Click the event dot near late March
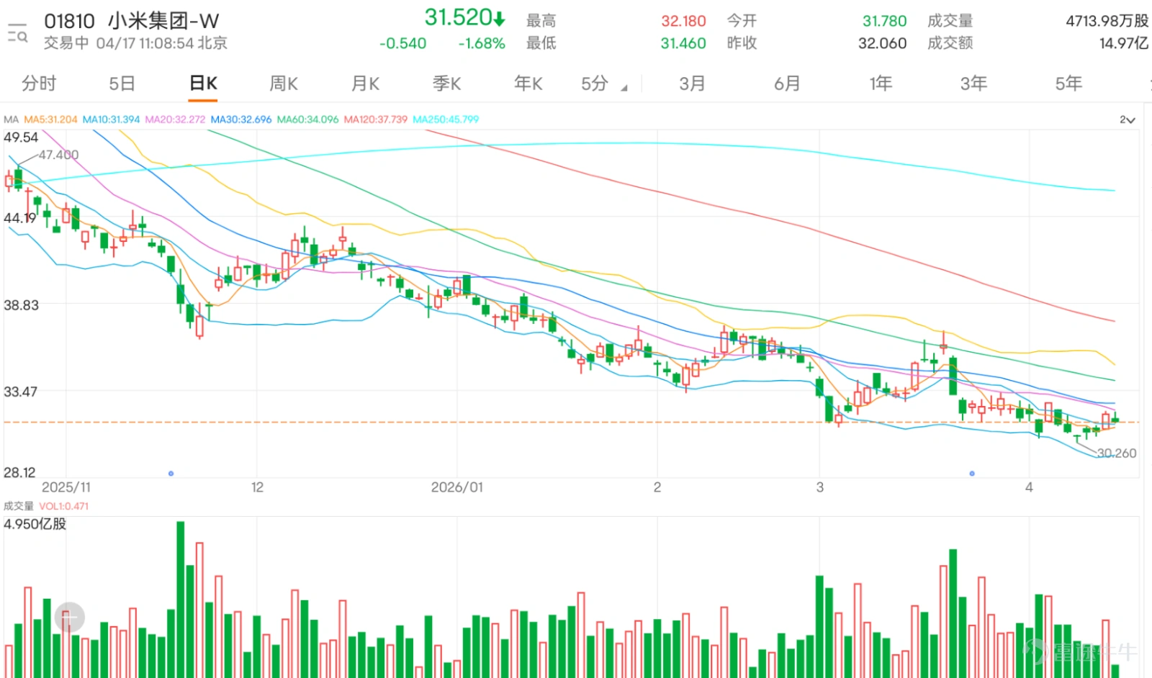1152x678 pixels. pyautogui.click(x=972, y=474)
